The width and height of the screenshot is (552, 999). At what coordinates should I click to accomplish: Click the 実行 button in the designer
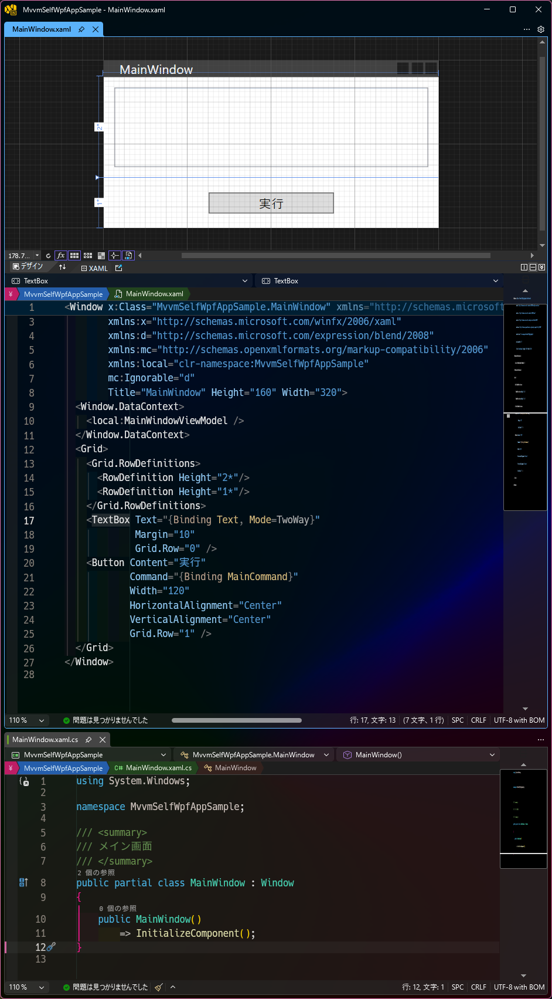[x=271, y=203]
